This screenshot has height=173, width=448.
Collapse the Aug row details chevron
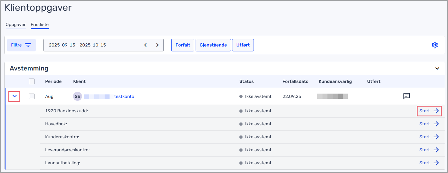(x=14, y=96)
